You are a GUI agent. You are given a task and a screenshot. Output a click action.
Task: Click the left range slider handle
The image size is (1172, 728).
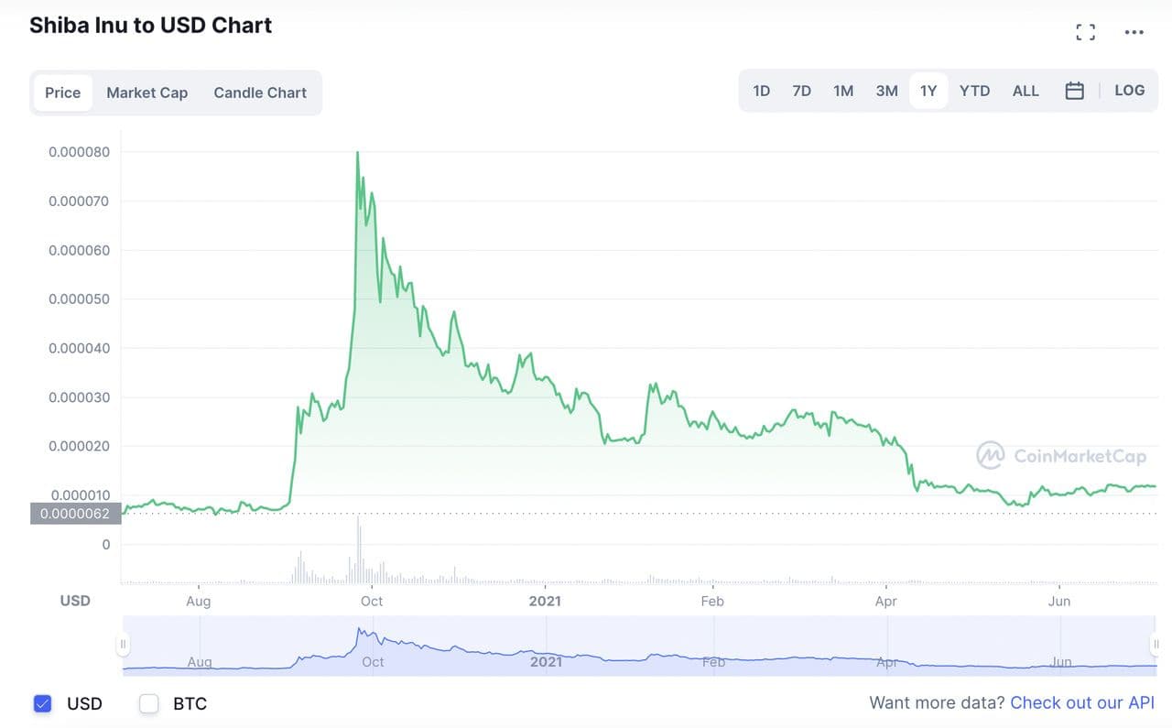[x=123, y=645]
